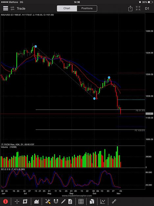
Task: Select the Fibonacci anchor at late-October high
Action: click(109, 77)
